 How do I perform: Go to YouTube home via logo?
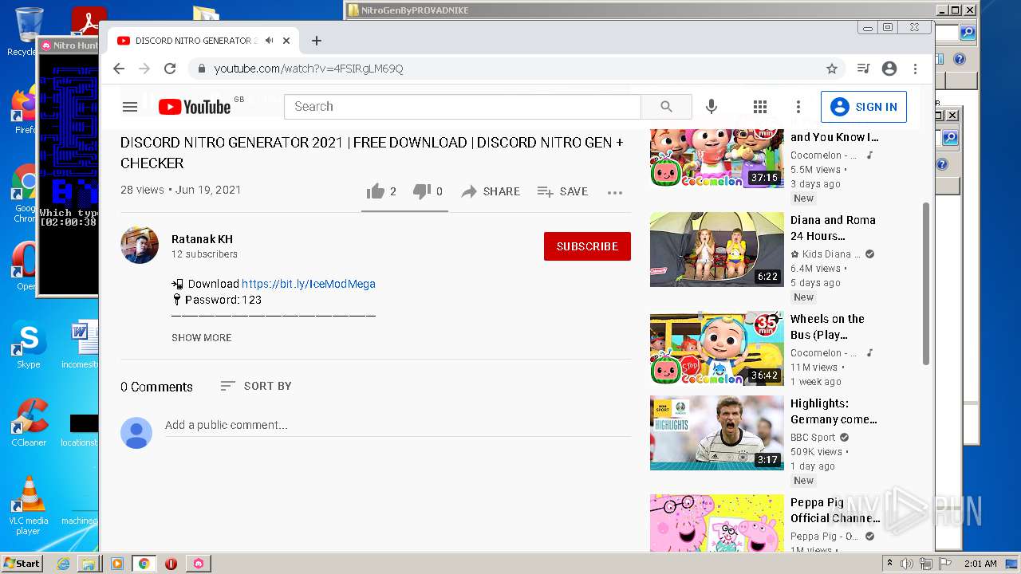195,107
